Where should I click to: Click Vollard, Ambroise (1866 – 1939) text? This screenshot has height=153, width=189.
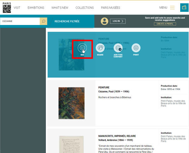tap(115, 140)
